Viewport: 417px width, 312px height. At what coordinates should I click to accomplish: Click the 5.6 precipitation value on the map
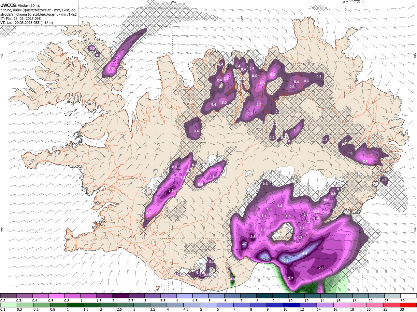click(x=266, y=258)
